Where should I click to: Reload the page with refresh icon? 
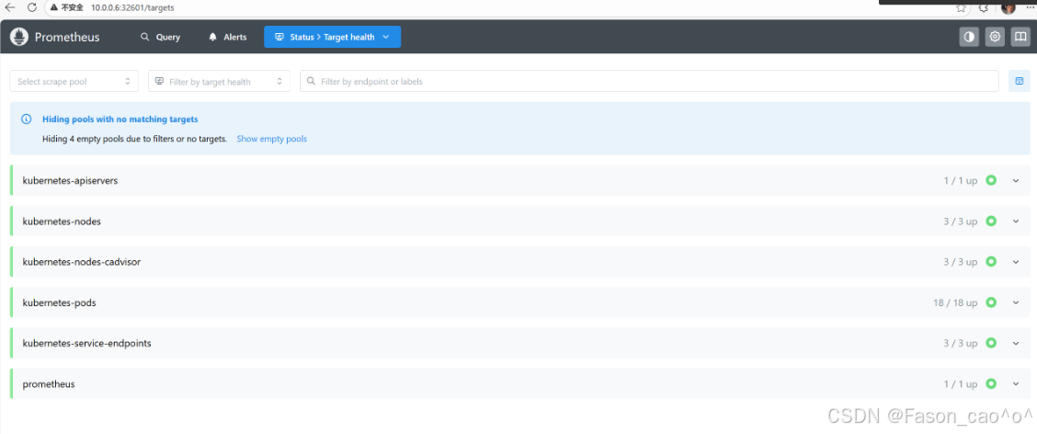32,7
